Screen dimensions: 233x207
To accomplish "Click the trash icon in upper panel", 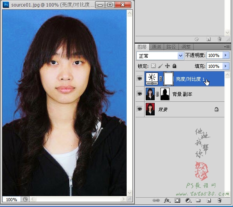I will click(219, 39).
